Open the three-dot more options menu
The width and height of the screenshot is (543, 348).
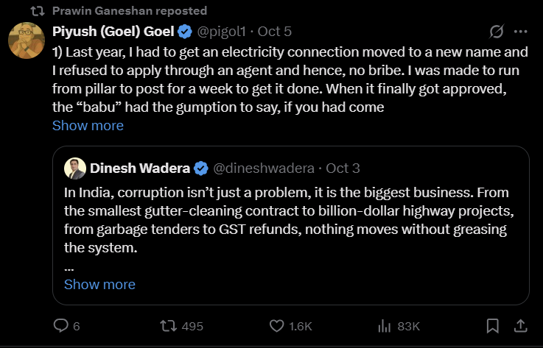[x=520, y=32]
